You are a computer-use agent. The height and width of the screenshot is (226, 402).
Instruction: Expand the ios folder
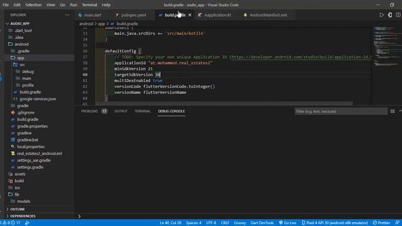[17, 188]
